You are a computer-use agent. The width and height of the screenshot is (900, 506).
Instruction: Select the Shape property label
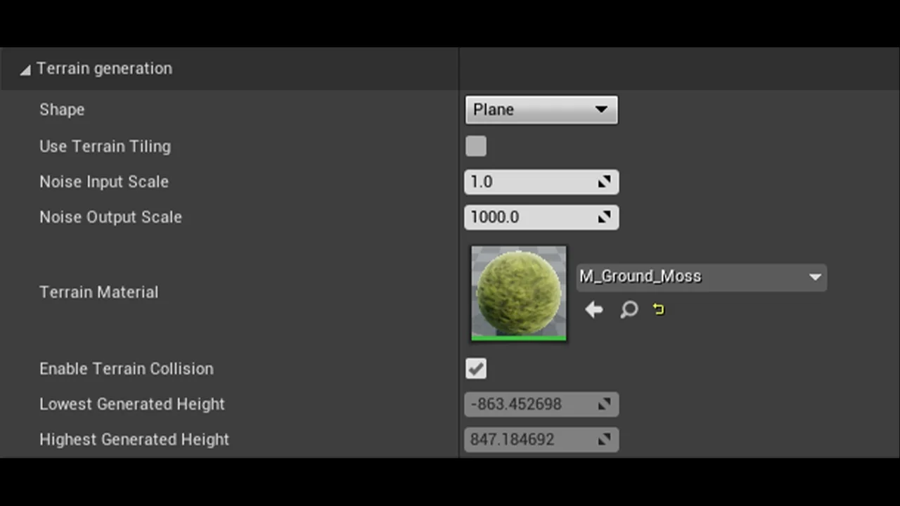pyautogui.click(x=62, y=110)
